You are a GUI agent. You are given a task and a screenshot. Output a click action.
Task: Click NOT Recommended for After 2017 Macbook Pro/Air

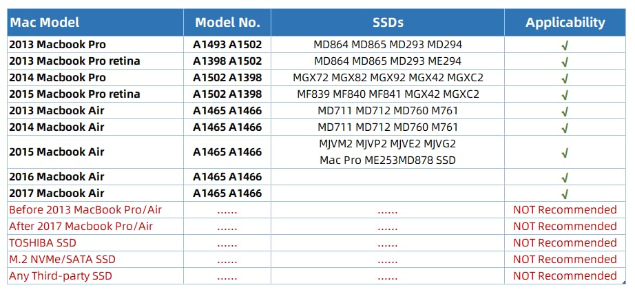click(565, 227)
